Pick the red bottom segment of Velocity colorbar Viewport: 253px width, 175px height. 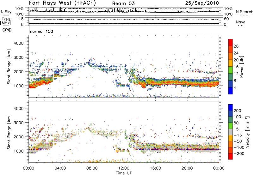(231, 156)
